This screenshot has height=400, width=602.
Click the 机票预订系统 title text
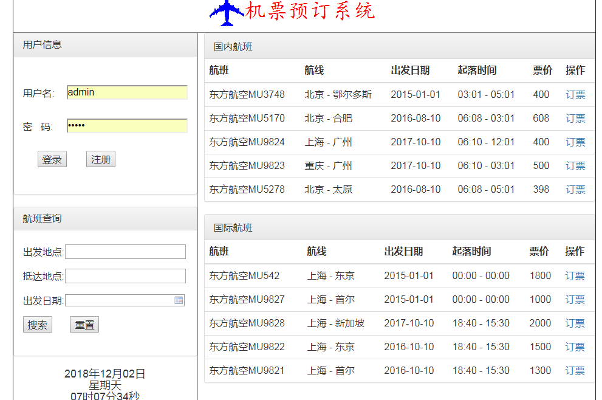[x=310, y=11]
